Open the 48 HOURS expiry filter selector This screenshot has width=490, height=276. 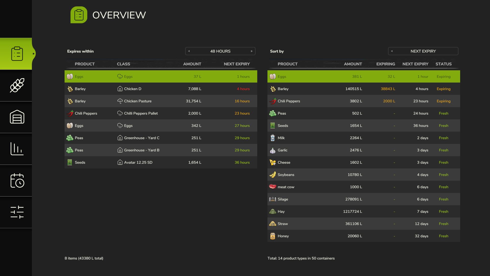pyautogui.click(x=220, y=51)
